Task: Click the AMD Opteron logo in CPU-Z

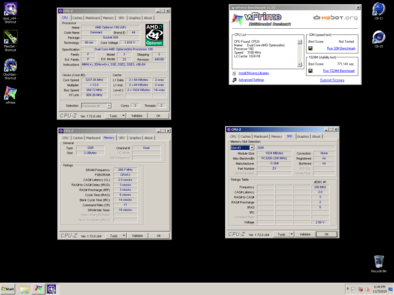Action: pyautogui.click(x=154, y=35)
